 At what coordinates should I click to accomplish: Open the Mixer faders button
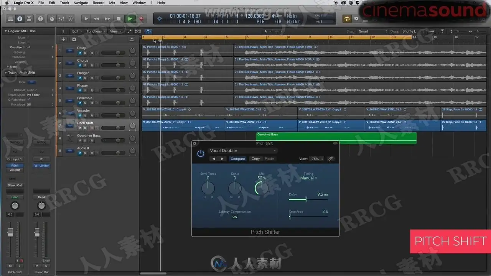[x=61, y=18]
